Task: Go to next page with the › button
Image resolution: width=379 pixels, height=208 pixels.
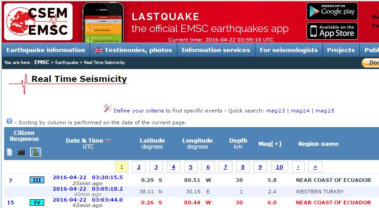Action: tap(298, 167)
